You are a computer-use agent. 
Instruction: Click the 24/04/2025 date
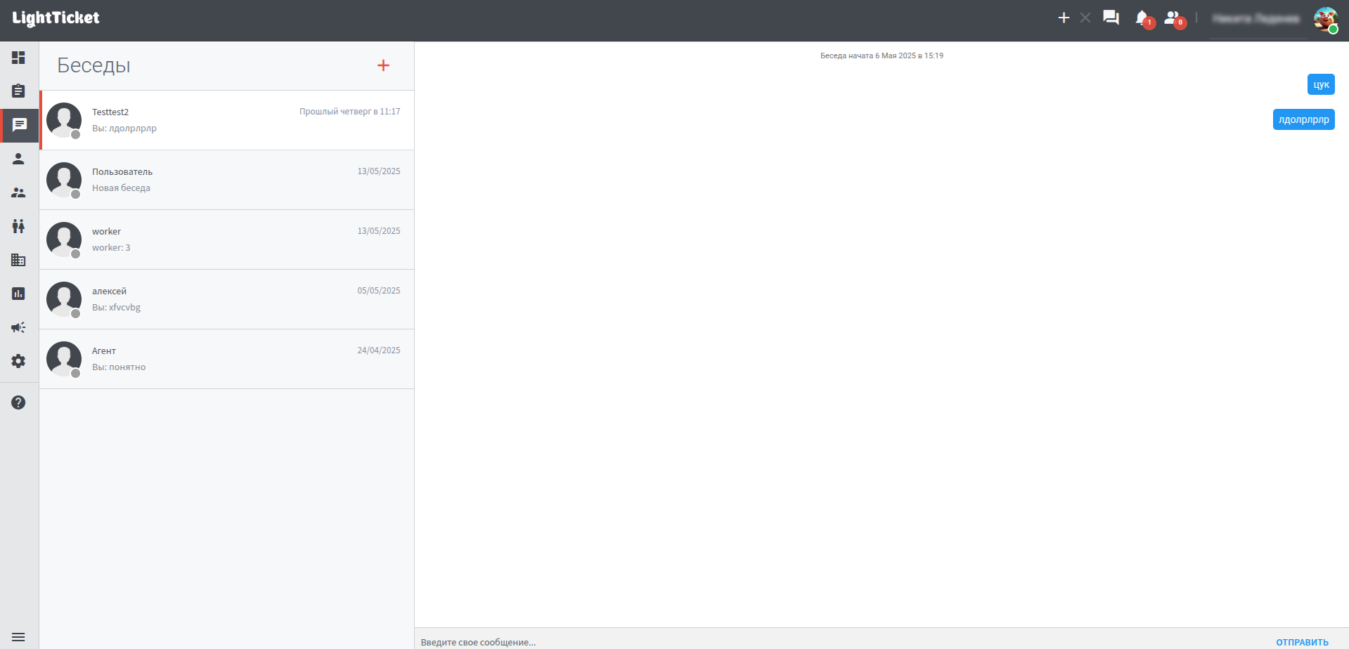[x=378, y=350]
